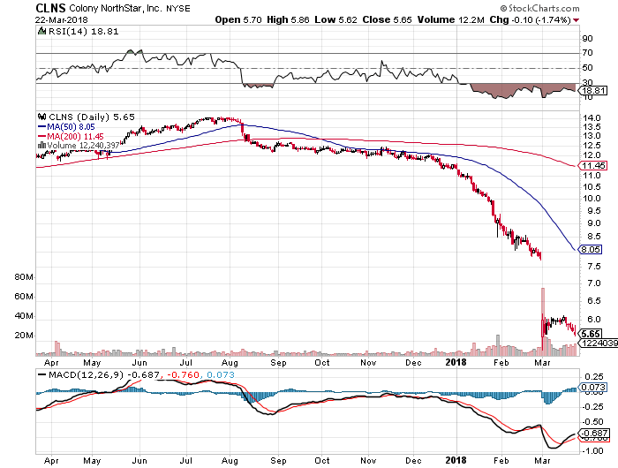Screen dimensions: 618x468
Task: Click the blue 0.073 histogram legend value
Action: point(221,374)
